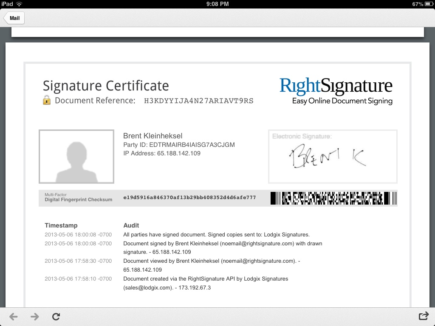Viewport: 435px width, 326px height.
Task: Select the Digital Fingerprint Checksum label
Action: coord(78,200)
